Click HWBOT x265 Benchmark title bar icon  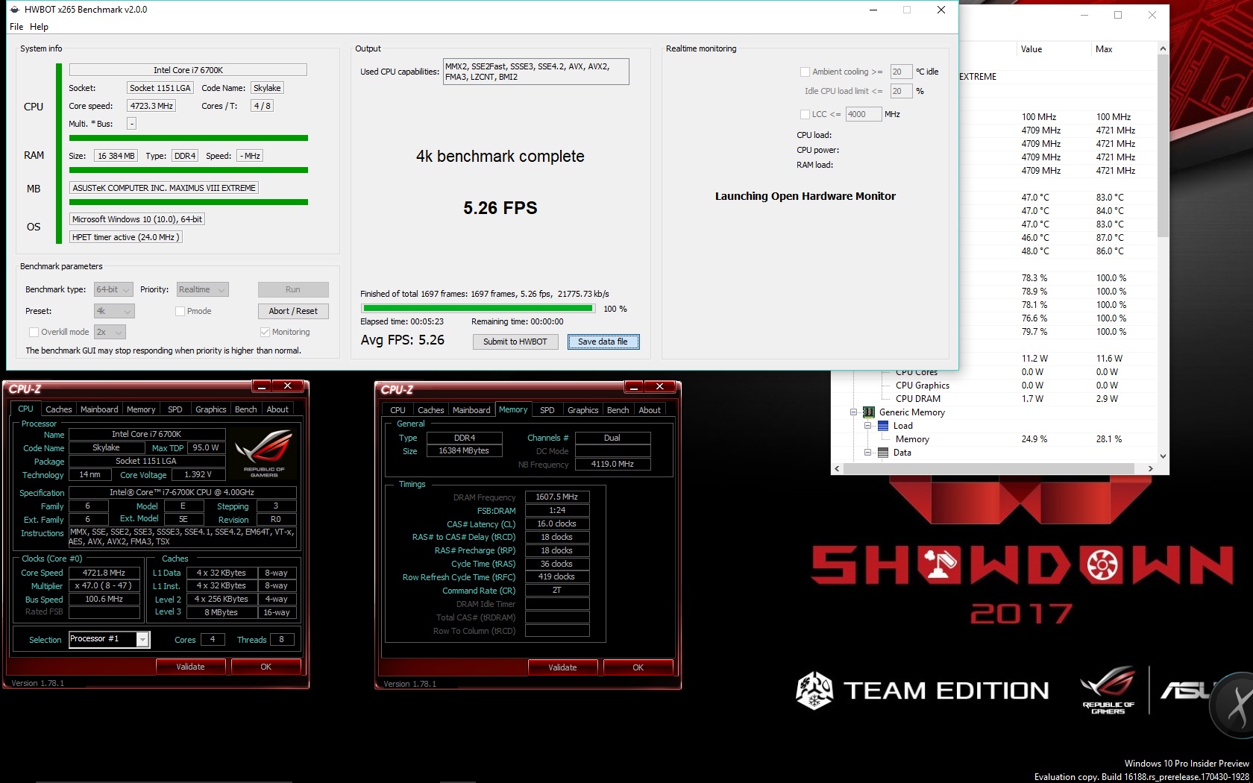click(x=14, y=10)
